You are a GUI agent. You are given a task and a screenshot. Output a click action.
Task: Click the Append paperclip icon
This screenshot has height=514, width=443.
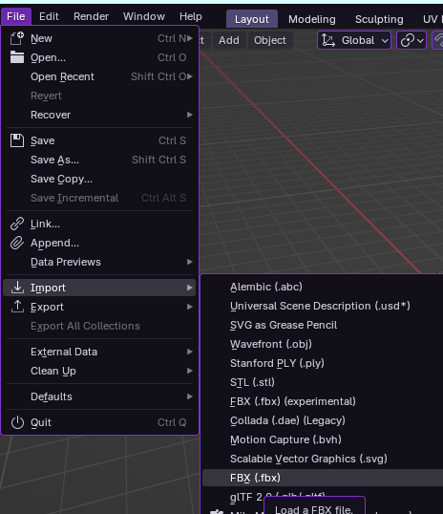pyautogui.click(x=17, y=243)
